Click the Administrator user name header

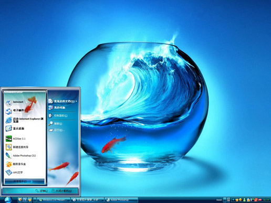13,92
